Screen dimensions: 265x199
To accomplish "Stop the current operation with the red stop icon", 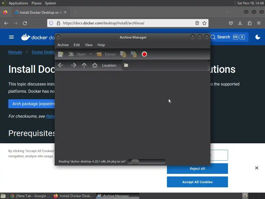I will 144,54.
